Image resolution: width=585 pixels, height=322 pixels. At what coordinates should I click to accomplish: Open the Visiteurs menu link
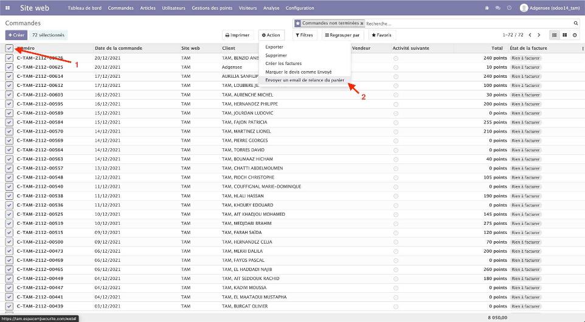click(247, 8)
